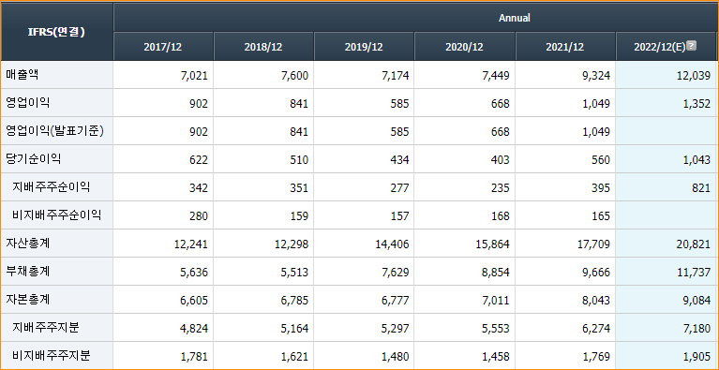Image resolution: width=719 pixels, height=370 pixels.
Task: Select the 2022/12(E) column header text
Action: click(660, 47)
